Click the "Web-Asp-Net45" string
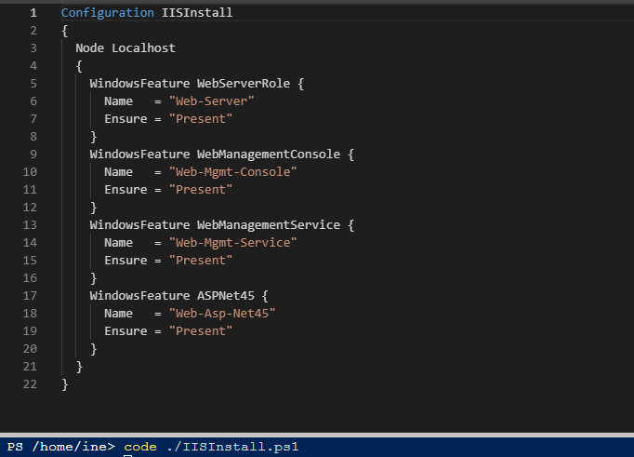 222,314
